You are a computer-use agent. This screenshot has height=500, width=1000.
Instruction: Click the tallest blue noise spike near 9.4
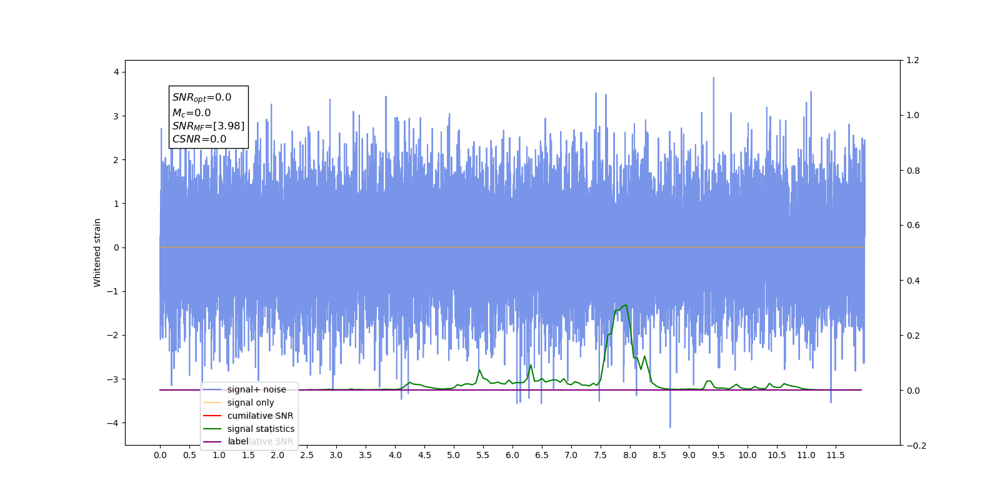click(x=713, y=79)
